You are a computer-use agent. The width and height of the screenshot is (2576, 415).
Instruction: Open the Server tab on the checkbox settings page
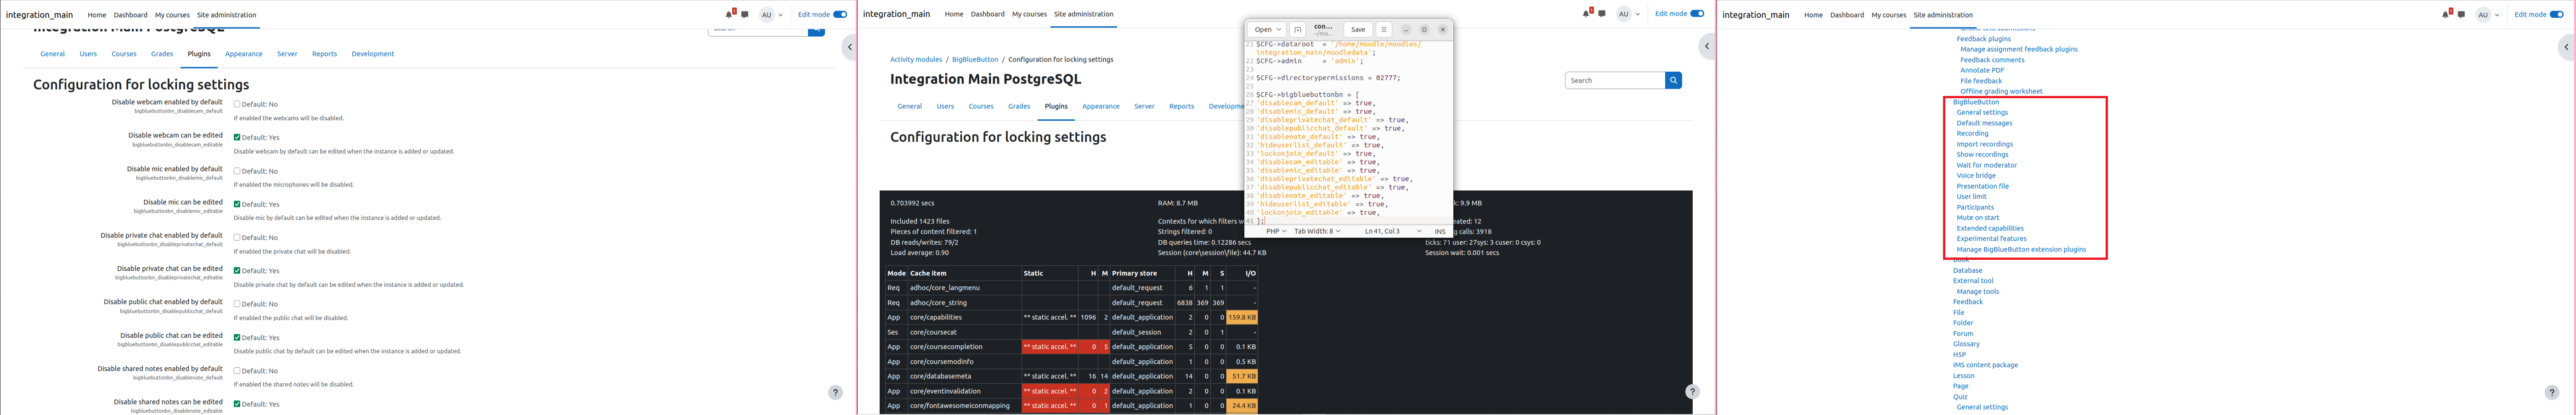point(287,54)
